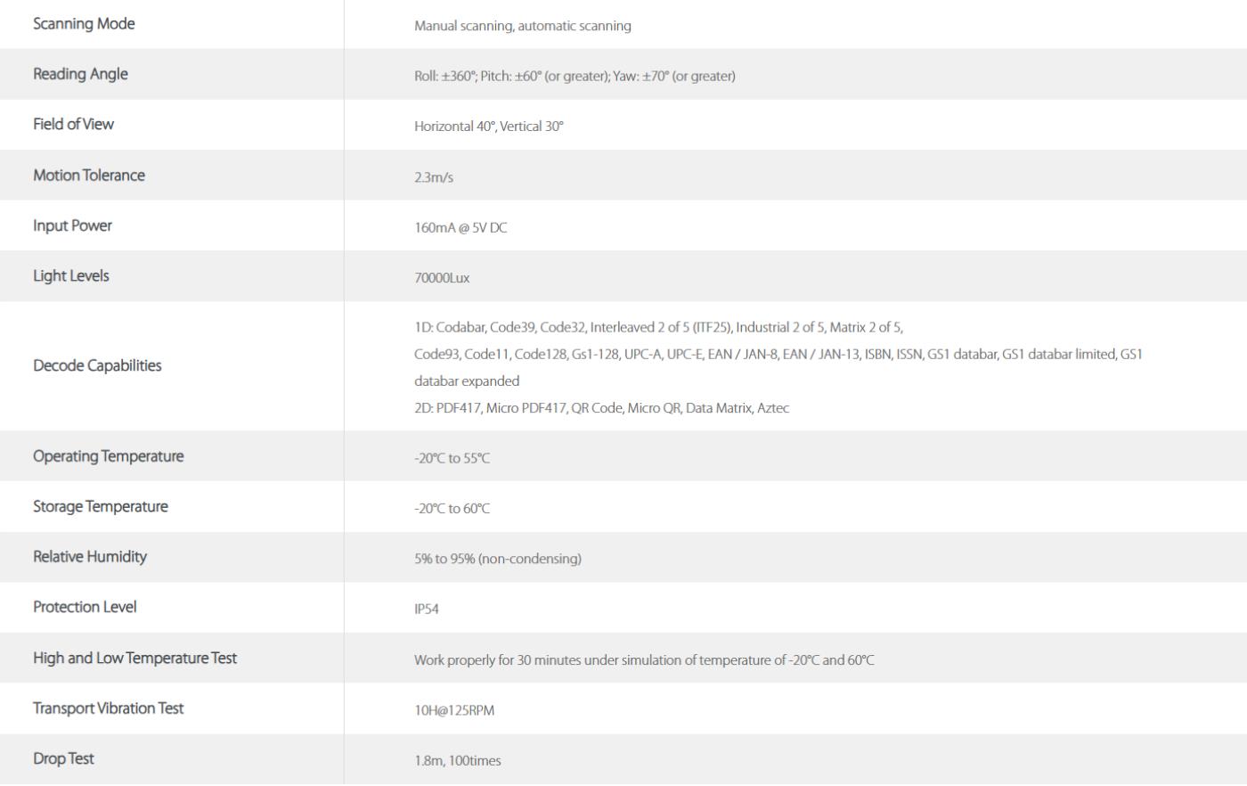The height and width of the screenshot is (786, 1247).
Task: Click the Storage Temperature label
Action: [x=101, y=506]
